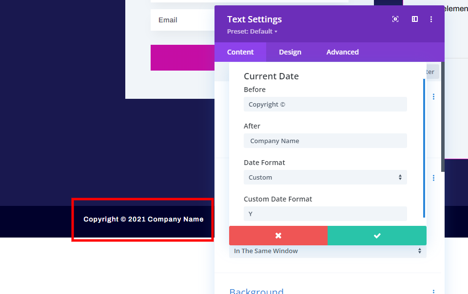Viewport: 468px width, 294px height.
Task: Confirm with the green checkmark button
Action: 377,236
